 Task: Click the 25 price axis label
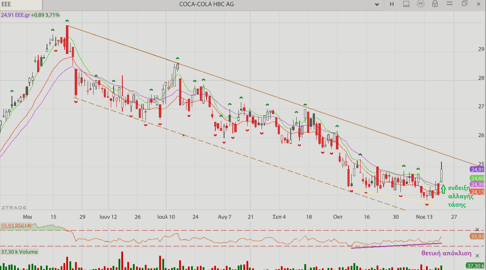coord(481,164)
